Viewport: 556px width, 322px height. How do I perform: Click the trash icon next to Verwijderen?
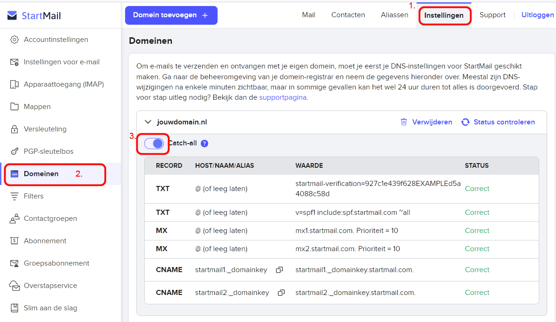(403, 122)
